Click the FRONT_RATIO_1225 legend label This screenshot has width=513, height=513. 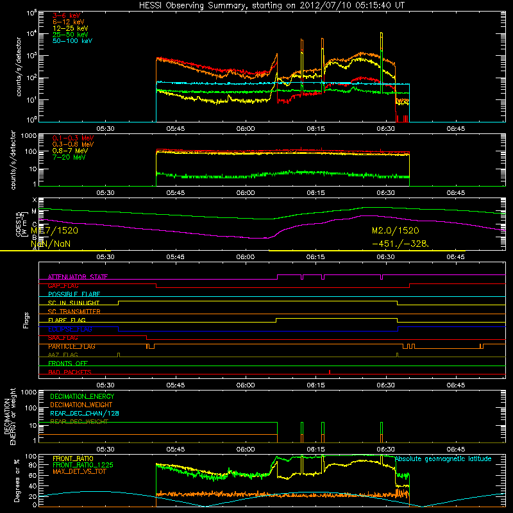83,465
